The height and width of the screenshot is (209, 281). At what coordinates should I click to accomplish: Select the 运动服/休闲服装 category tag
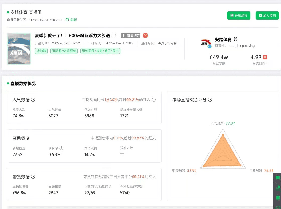64,51
